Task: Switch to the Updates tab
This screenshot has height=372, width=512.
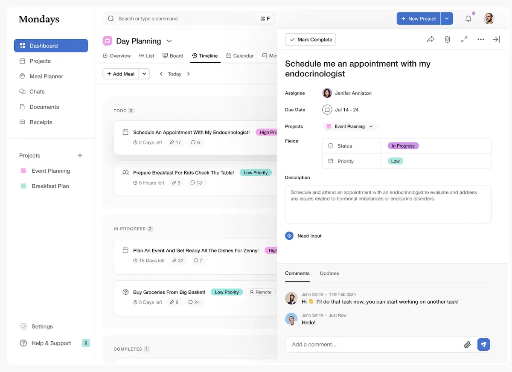Action: (329, 273)
